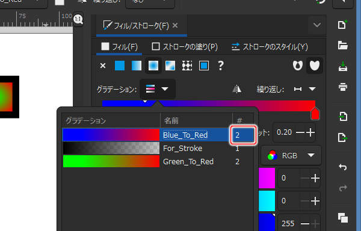Increase the second channel value 0
This screenshot has height=231, width=361.
pyautogui.click(x=315, y=201)
